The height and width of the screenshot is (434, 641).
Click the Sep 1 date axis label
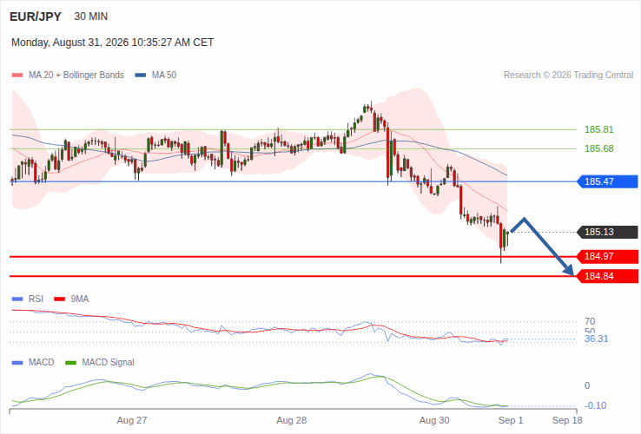click(511, 420)
